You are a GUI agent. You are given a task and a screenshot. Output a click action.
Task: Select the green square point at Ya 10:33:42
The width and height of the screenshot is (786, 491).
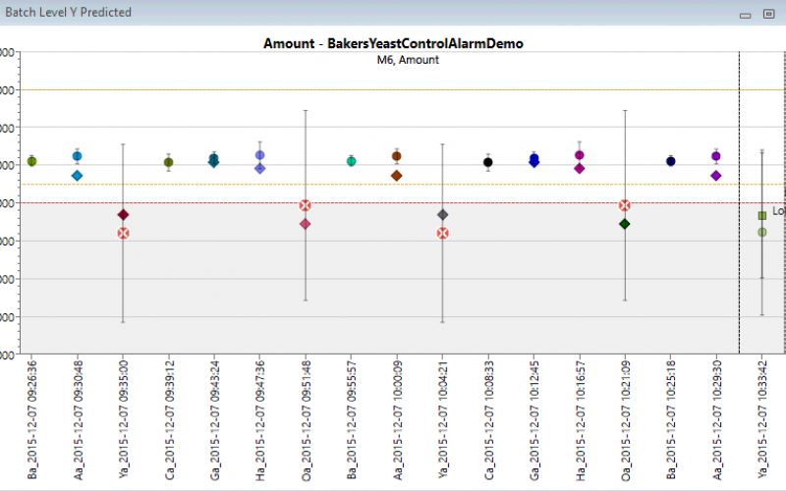point(762,215)
